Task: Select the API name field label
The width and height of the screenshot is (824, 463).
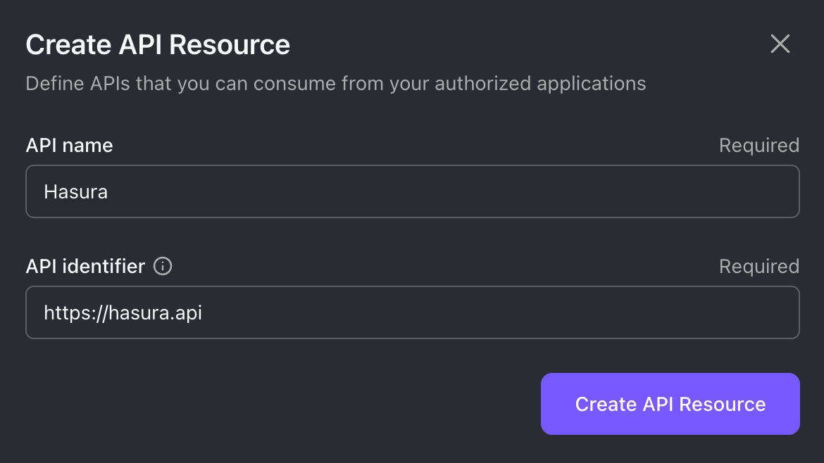Action: click(x=69, y=145)
